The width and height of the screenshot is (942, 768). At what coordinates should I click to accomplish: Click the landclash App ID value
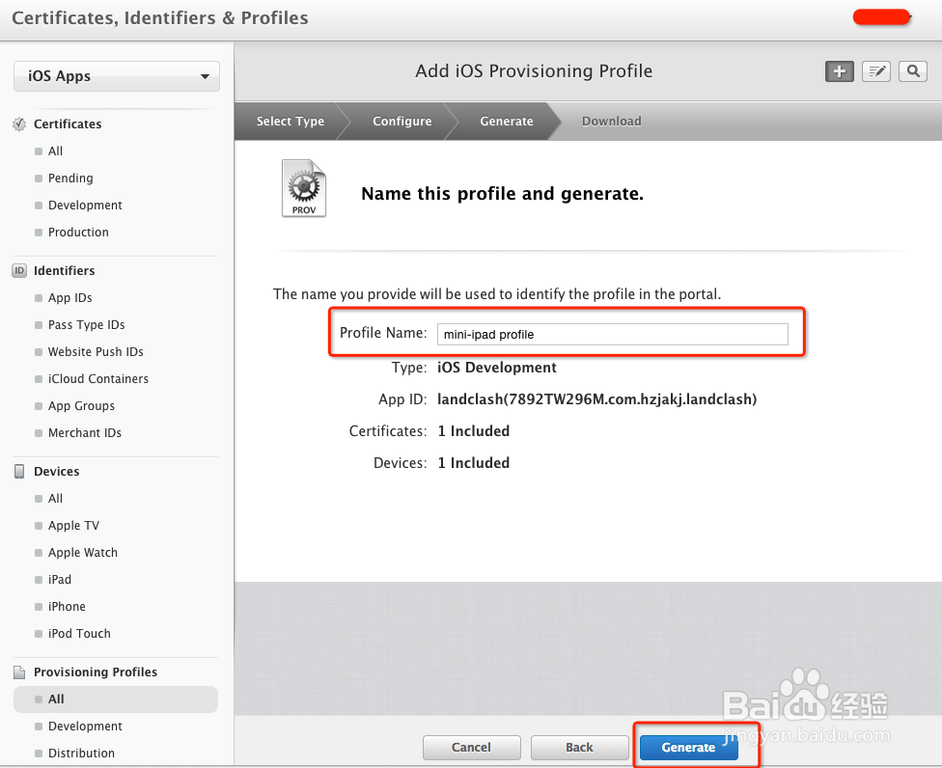(x=596, y=399)
